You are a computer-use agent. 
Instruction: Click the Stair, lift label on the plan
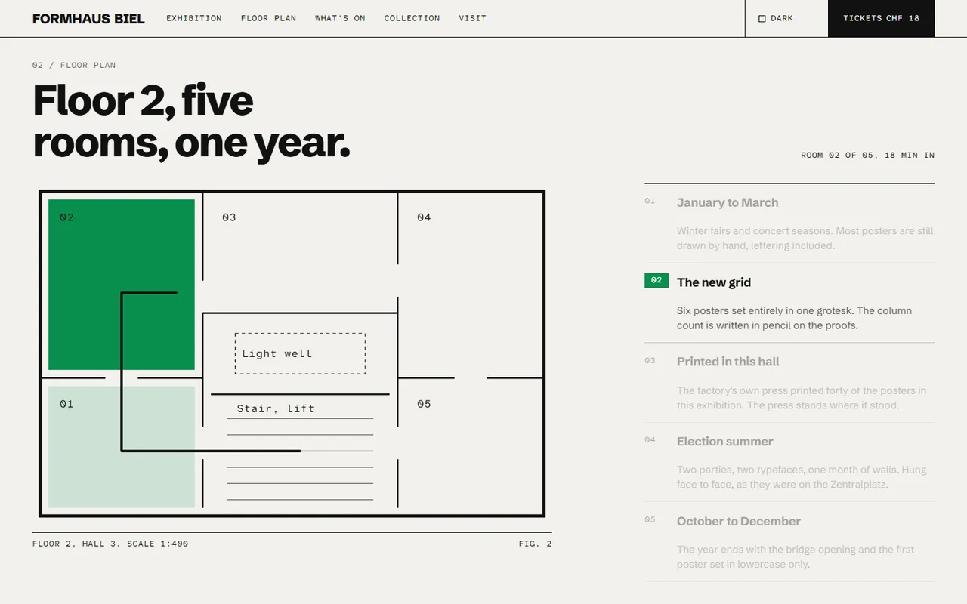click(276, 408)
